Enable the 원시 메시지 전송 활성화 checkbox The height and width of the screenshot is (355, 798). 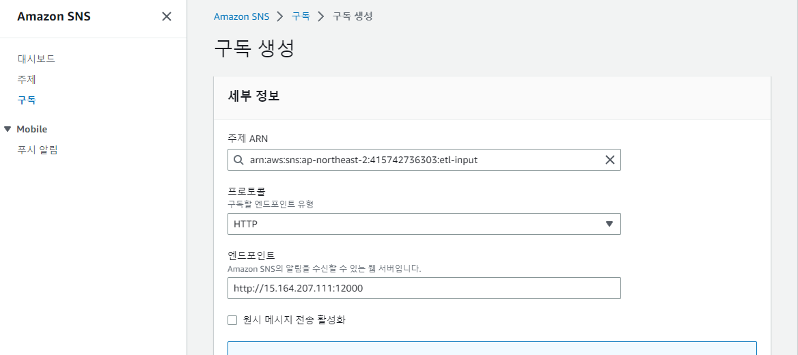pos(232,320)
